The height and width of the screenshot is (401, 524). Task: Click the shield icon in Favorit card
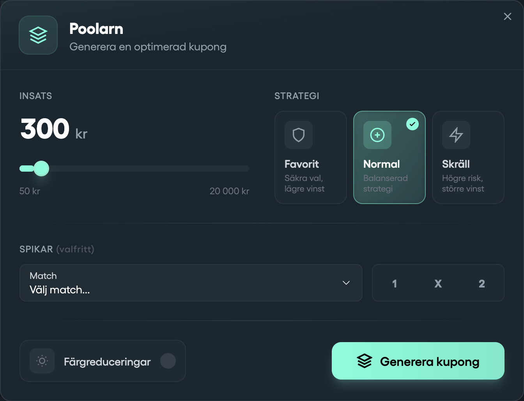coord(299,135)
